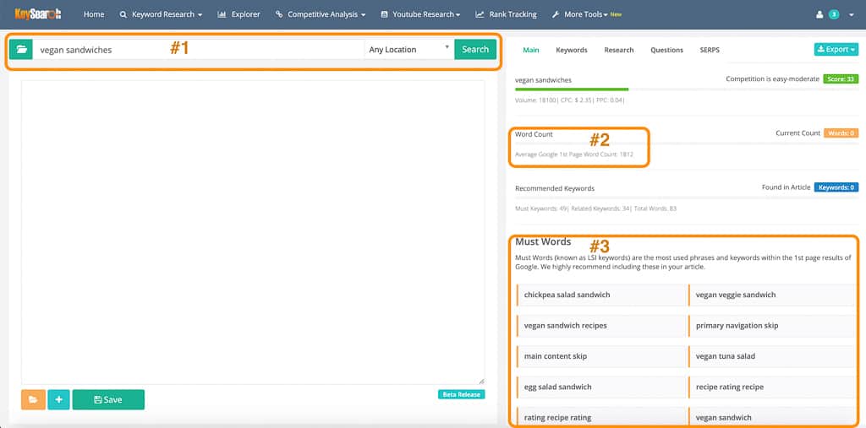Screen dimensions: 866x428
Task: Click the notification badge showing 3
Action: pos(834,14)
